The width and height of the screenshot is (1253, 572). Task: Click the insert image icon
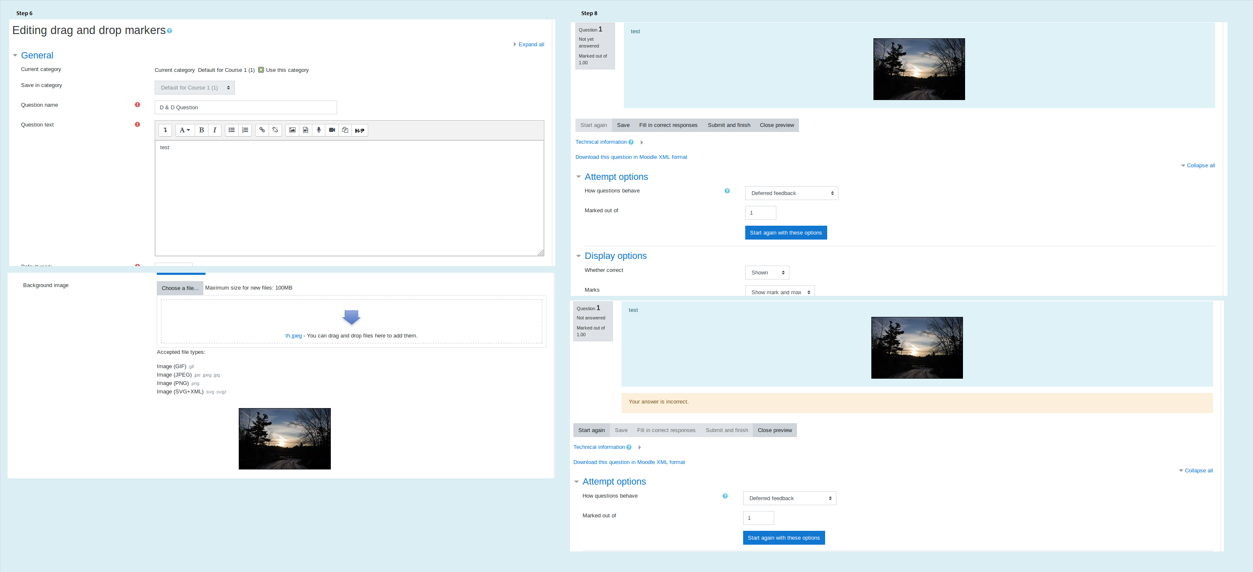click(292, 130)
